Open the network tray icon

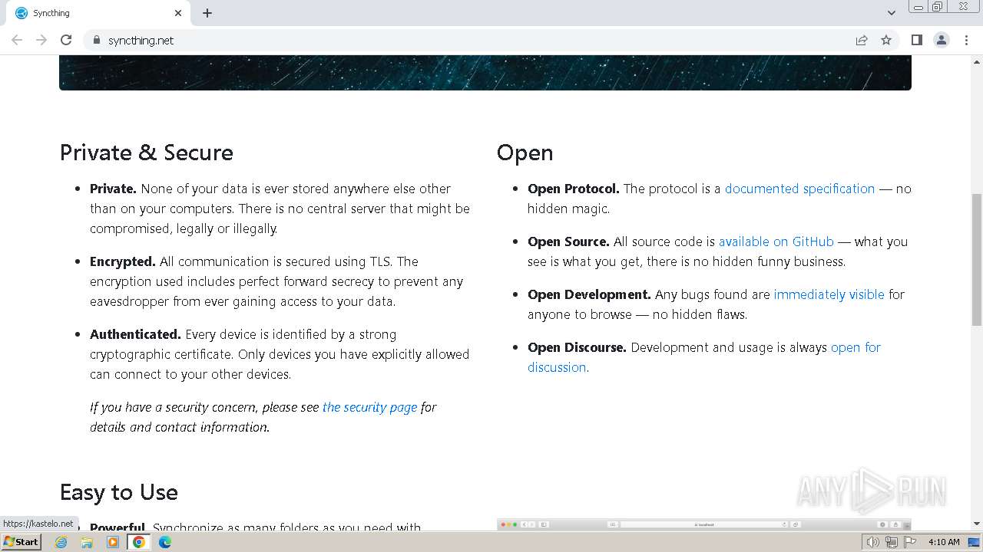pos(891,542)
